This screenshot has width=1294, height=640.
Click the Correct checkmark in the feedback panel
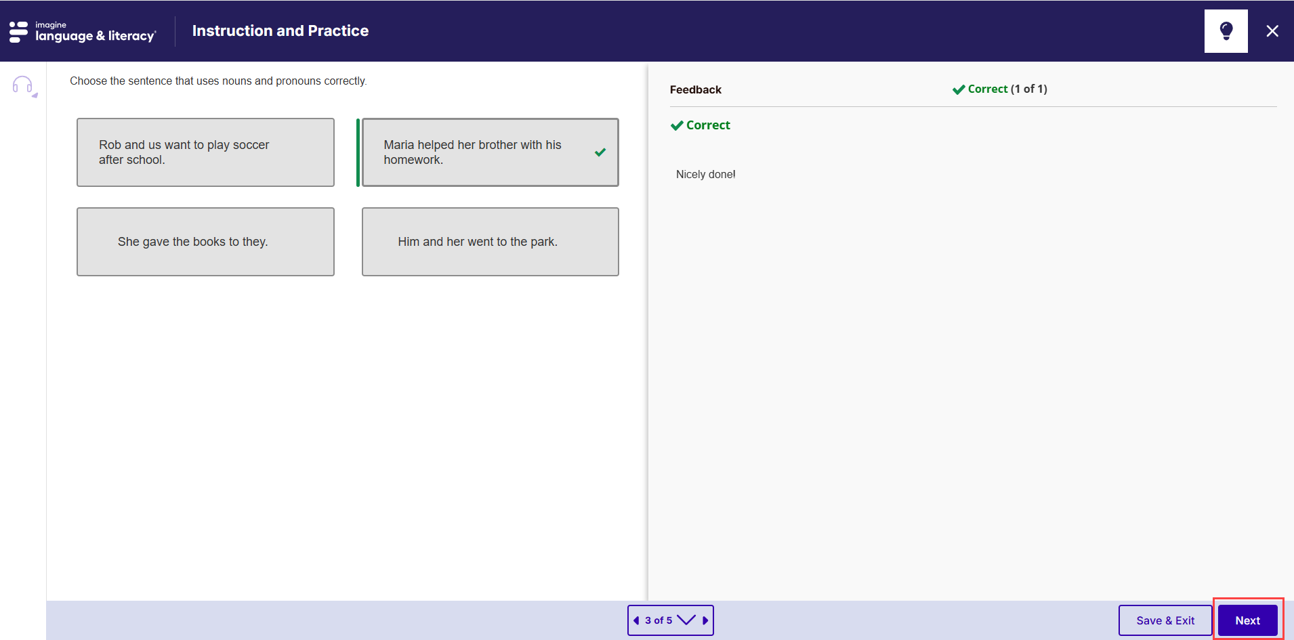point(678,125)
